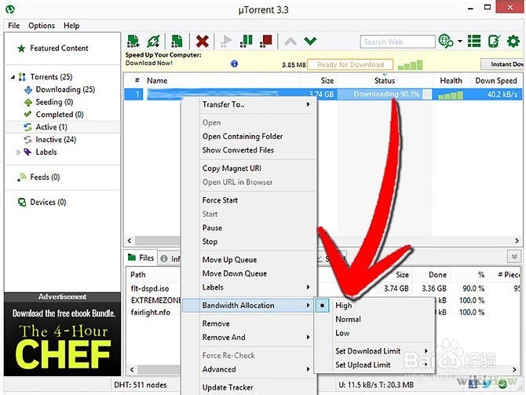Choose Open Containing Folder
526x395 pixels.
pyautogui.click(x=243, y=137)
